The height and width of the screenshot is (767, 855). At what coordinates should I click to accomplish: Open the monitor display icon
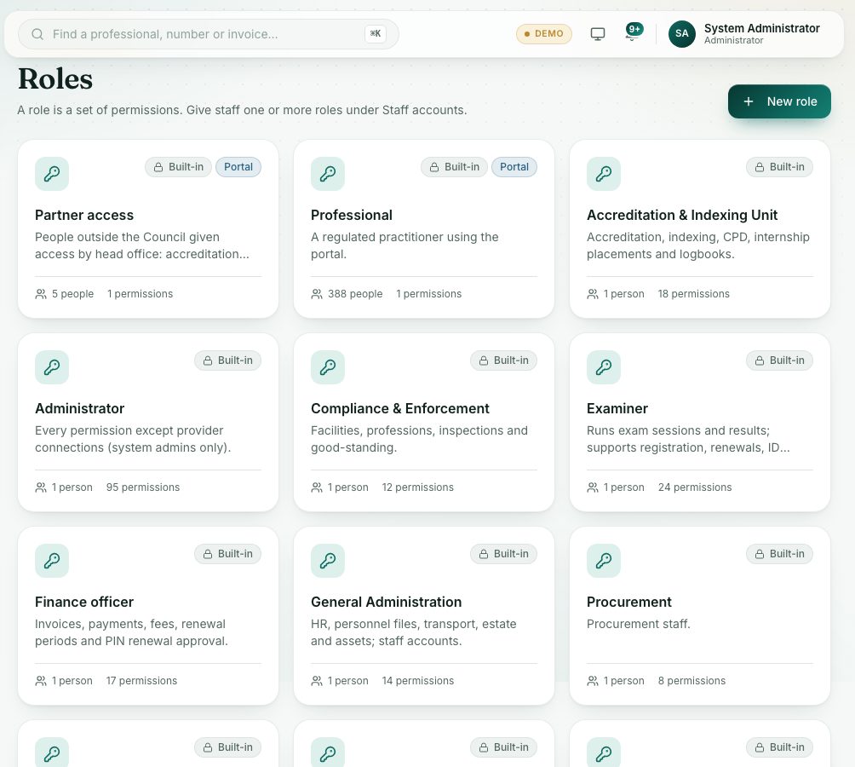click(598, 34)
